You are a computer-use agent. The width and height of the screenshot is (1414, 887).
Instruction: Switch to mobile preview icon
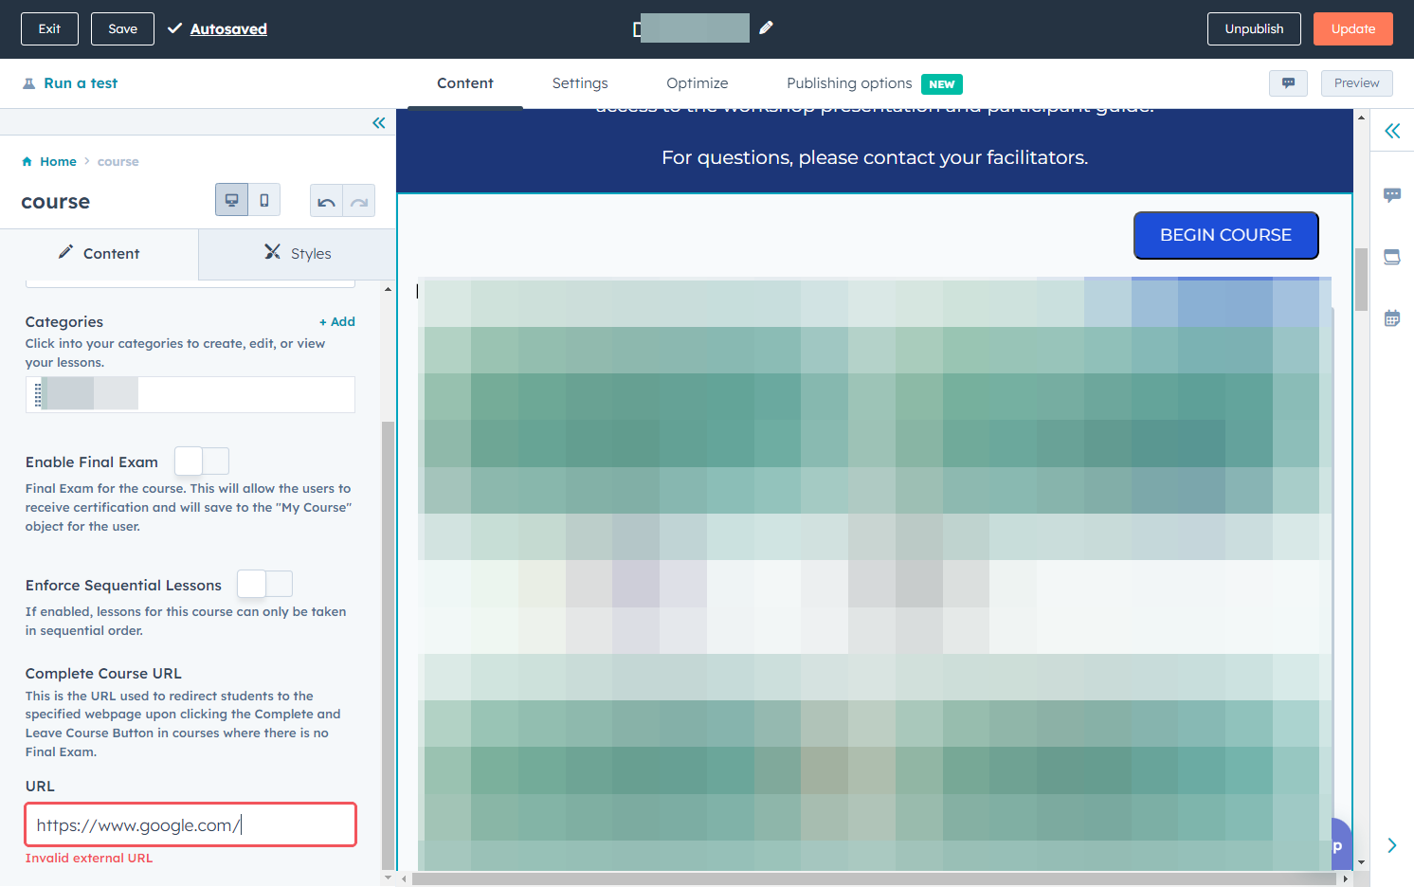264,200
